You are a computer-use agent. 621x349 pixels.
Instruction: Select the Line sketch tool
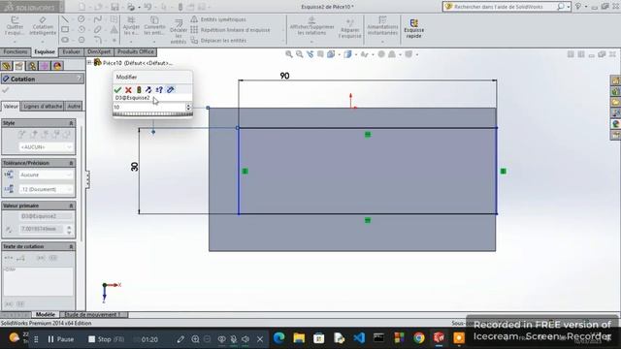coord(65,19)
